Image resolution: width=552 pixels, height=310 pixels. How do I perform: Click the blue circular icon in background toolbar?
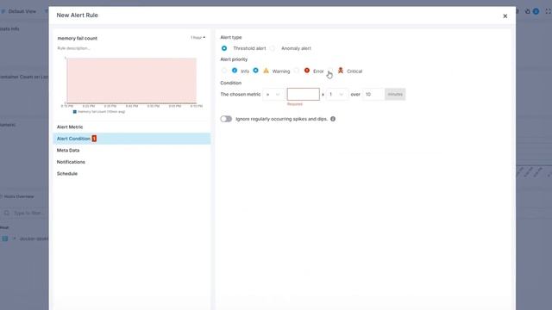pos(536,11)
